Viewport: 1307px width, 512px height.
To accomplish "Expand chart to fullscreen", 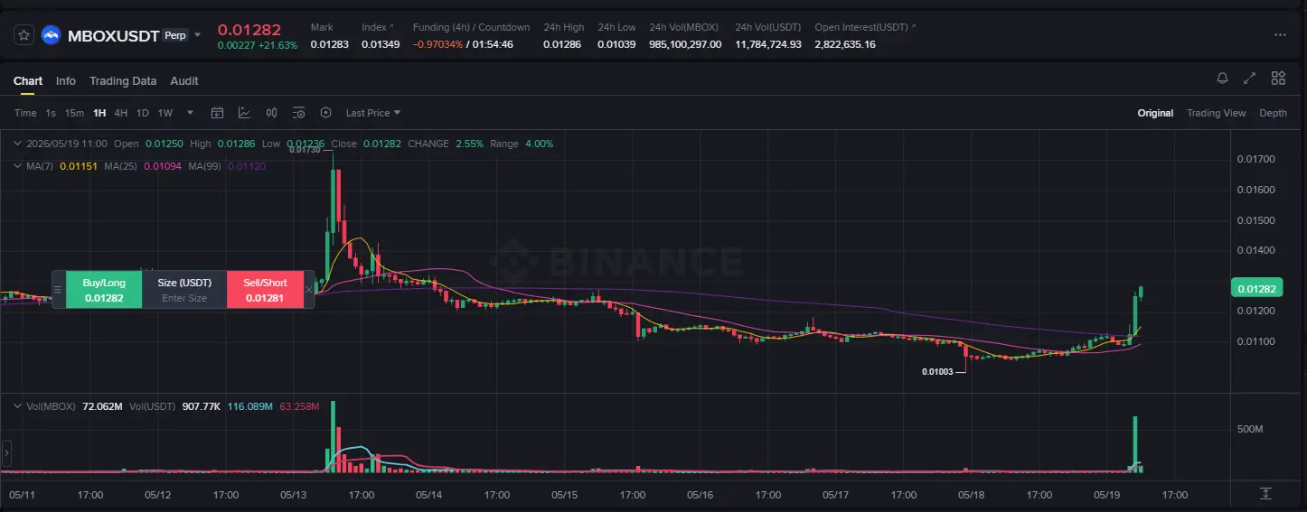I will coord(1250,79).
